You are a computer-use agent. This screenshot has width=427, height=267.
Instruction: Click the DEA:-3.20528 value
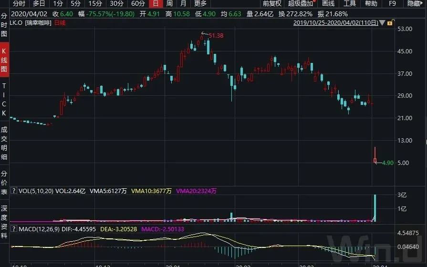click(118, 229)
